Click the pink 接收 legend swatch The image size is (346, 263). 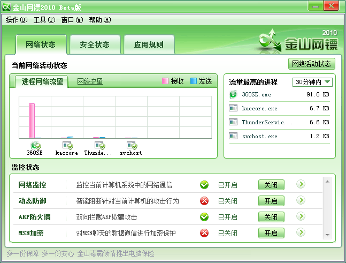point(165,81)
